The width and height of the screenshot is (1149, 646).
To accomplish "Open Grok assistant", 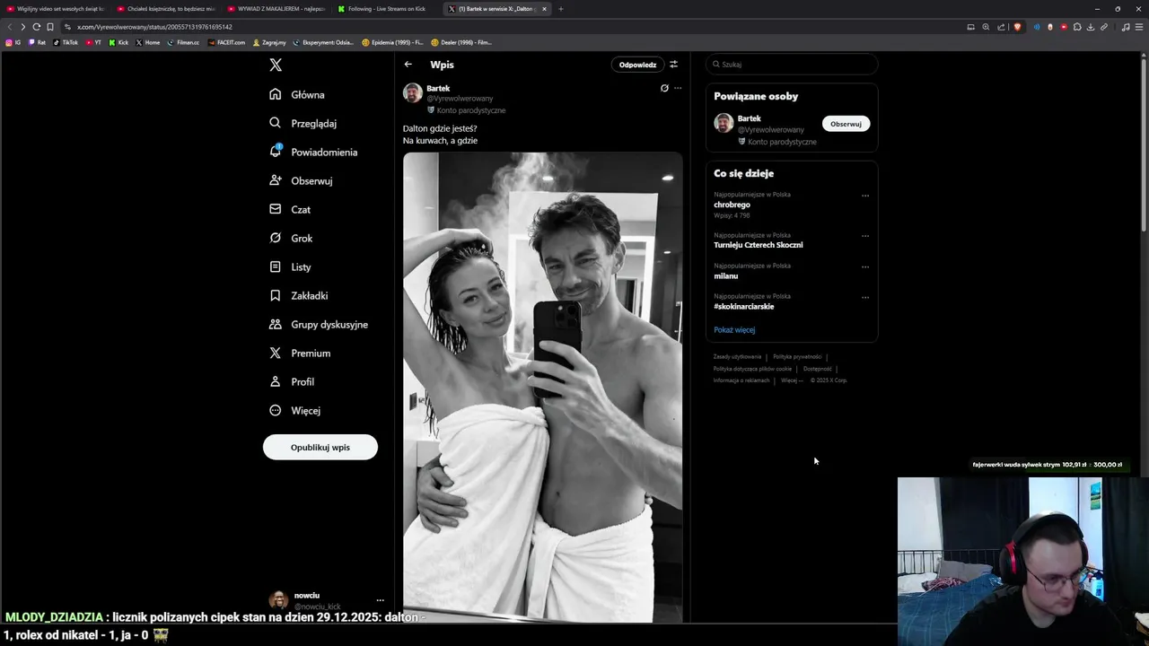I will pos(291,238).
